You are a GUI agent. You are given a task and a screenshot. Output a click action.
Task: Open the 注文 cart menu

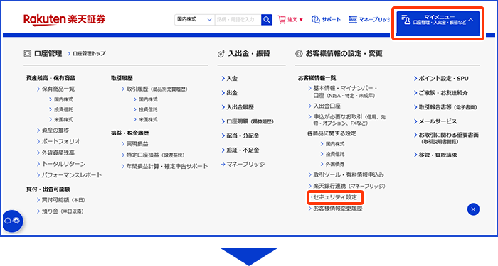point(290,20)
